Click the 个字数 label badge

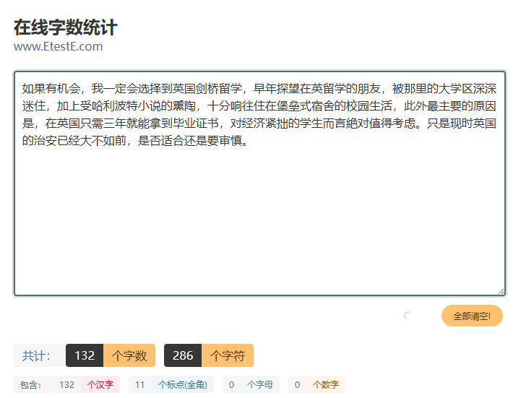(x=129, y=355)
